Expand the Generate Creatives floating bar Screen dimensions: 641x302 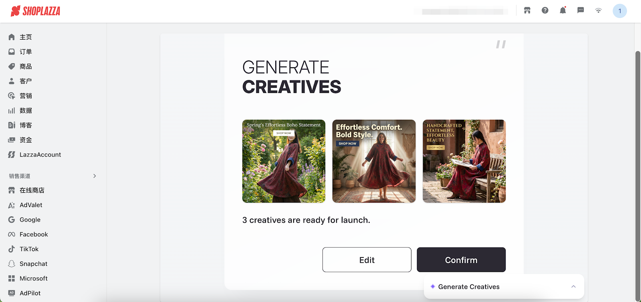[504, 286]
